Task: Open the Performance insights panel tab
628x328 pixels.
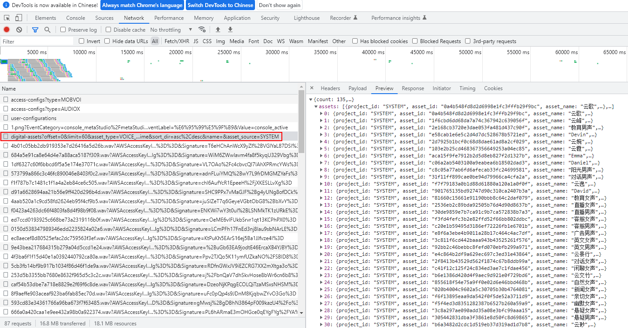Action: pyautogui.click(x=399, y=18)
